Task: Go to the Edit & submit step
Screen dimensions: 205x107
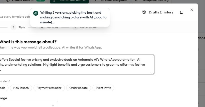Action: pyautogui.click(x=89, y=27)
